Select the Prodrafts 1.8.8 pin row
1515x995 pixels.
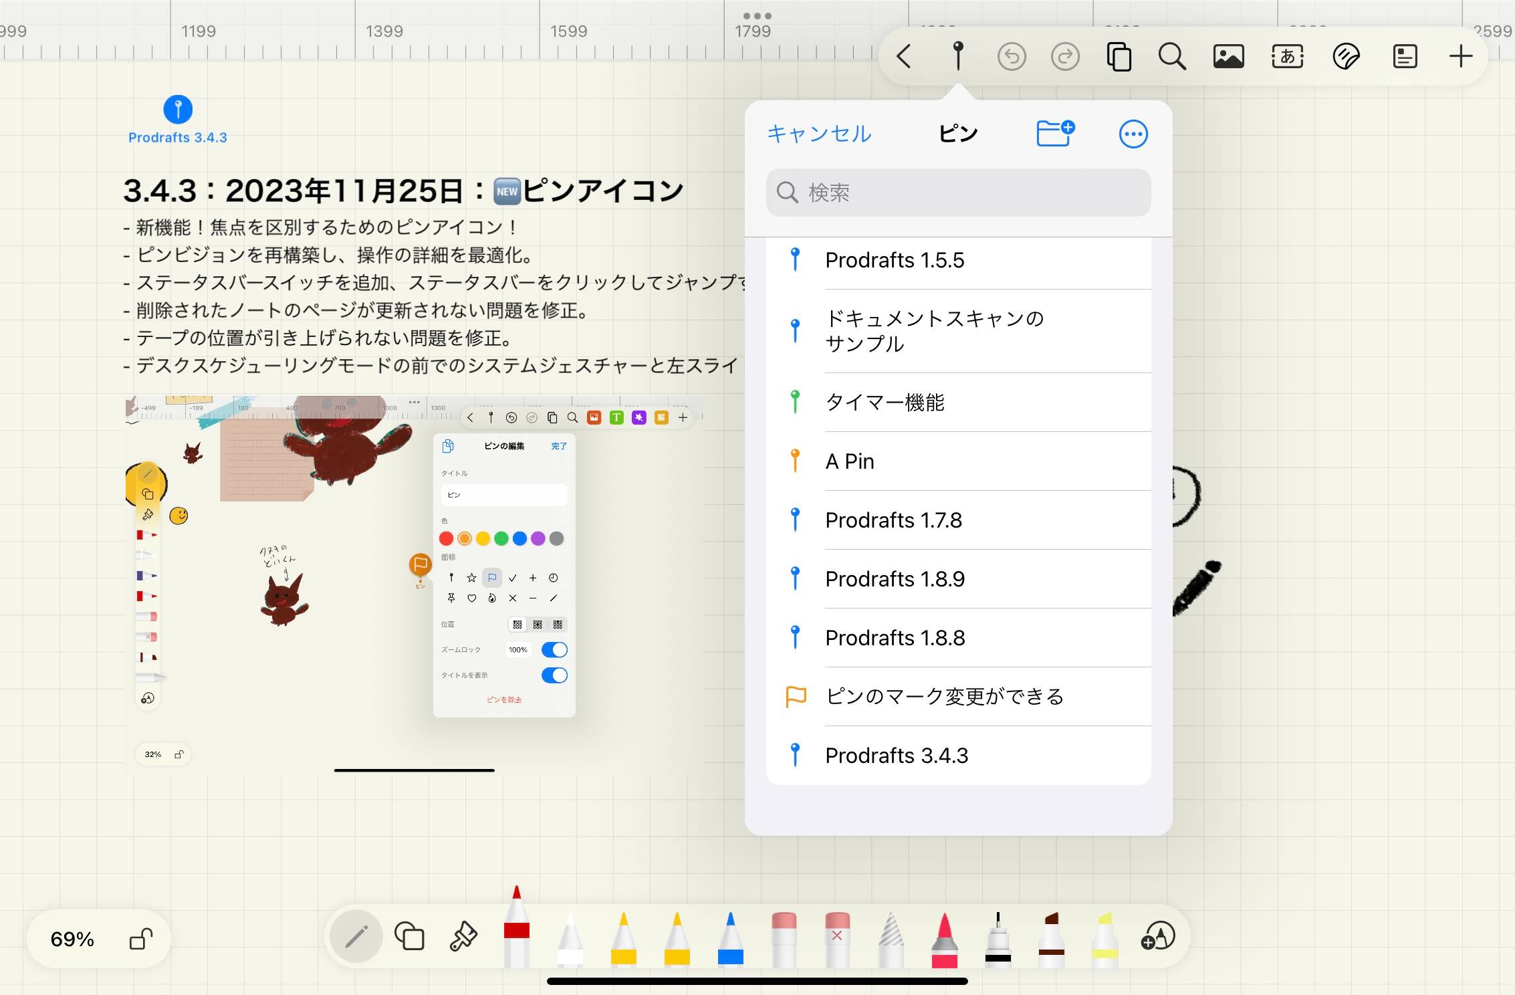(x=958, y=638)
